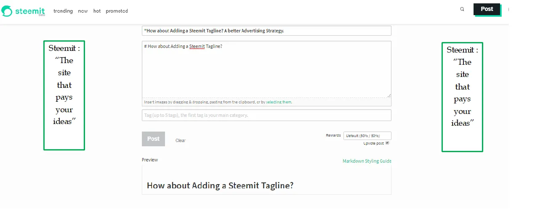The image size is (535, 219).
Task: Click the Rewards label text
Action: 333,135
